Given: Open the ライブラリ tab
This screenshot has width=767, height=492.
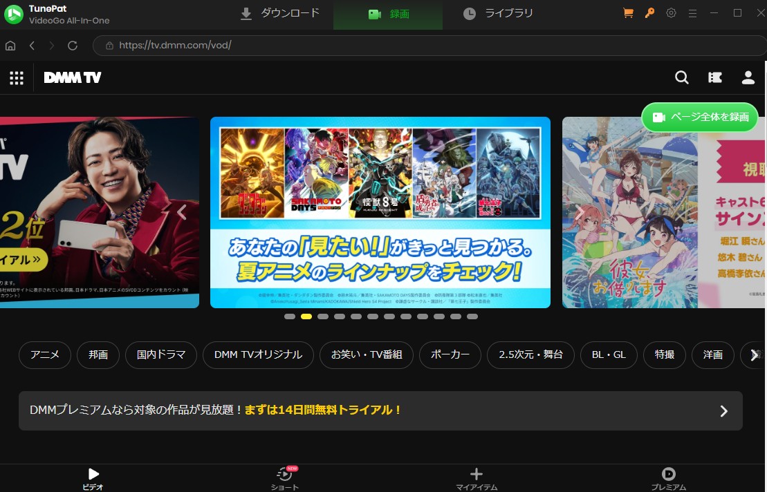Looking at the screenshot, I should 498,14.
